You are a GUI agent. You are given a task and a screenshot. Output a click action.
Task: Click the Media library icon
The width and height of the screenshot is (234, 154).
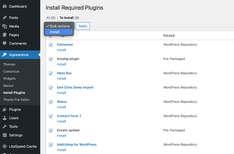(5, 26)
